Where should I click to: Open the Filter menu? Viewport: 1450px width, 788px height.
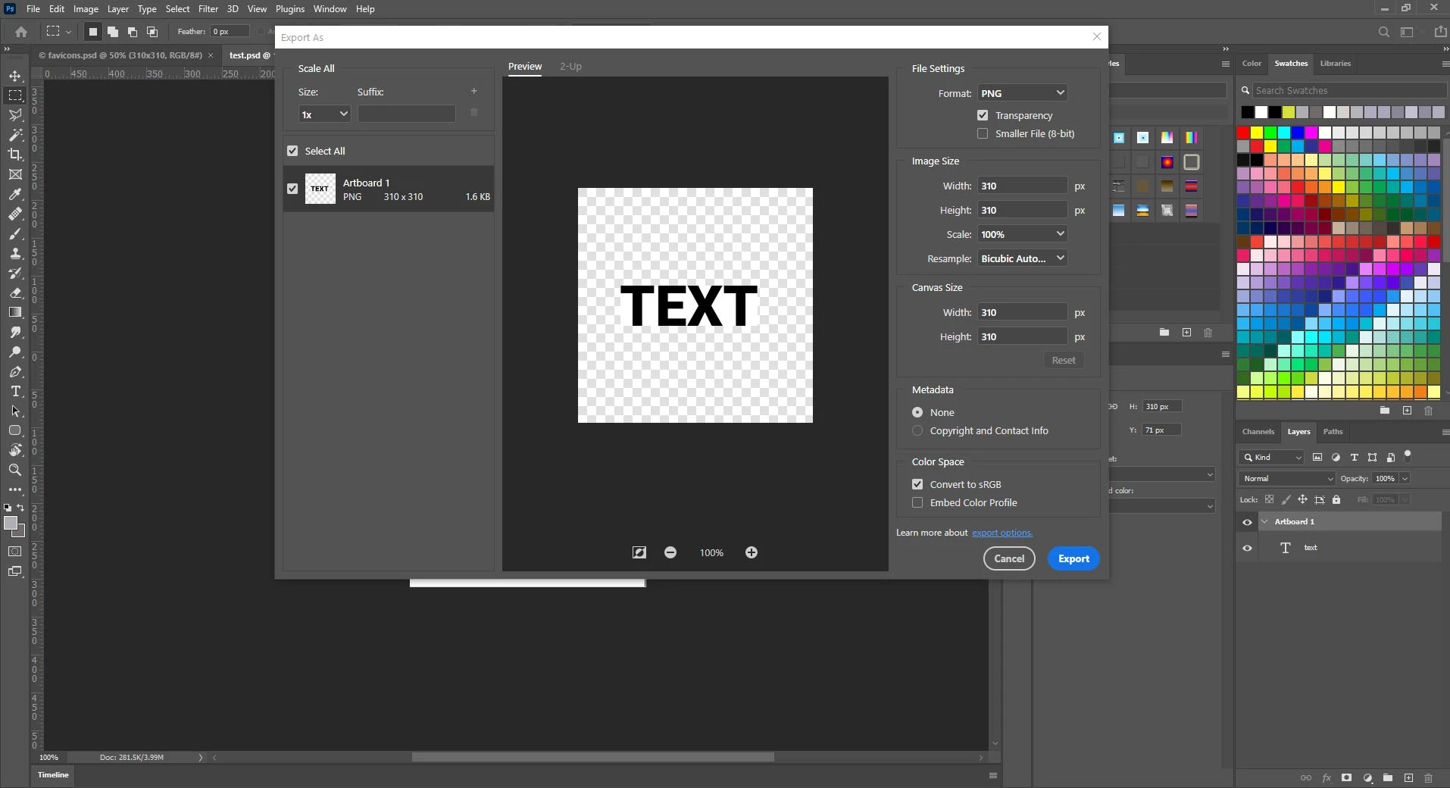208,9
